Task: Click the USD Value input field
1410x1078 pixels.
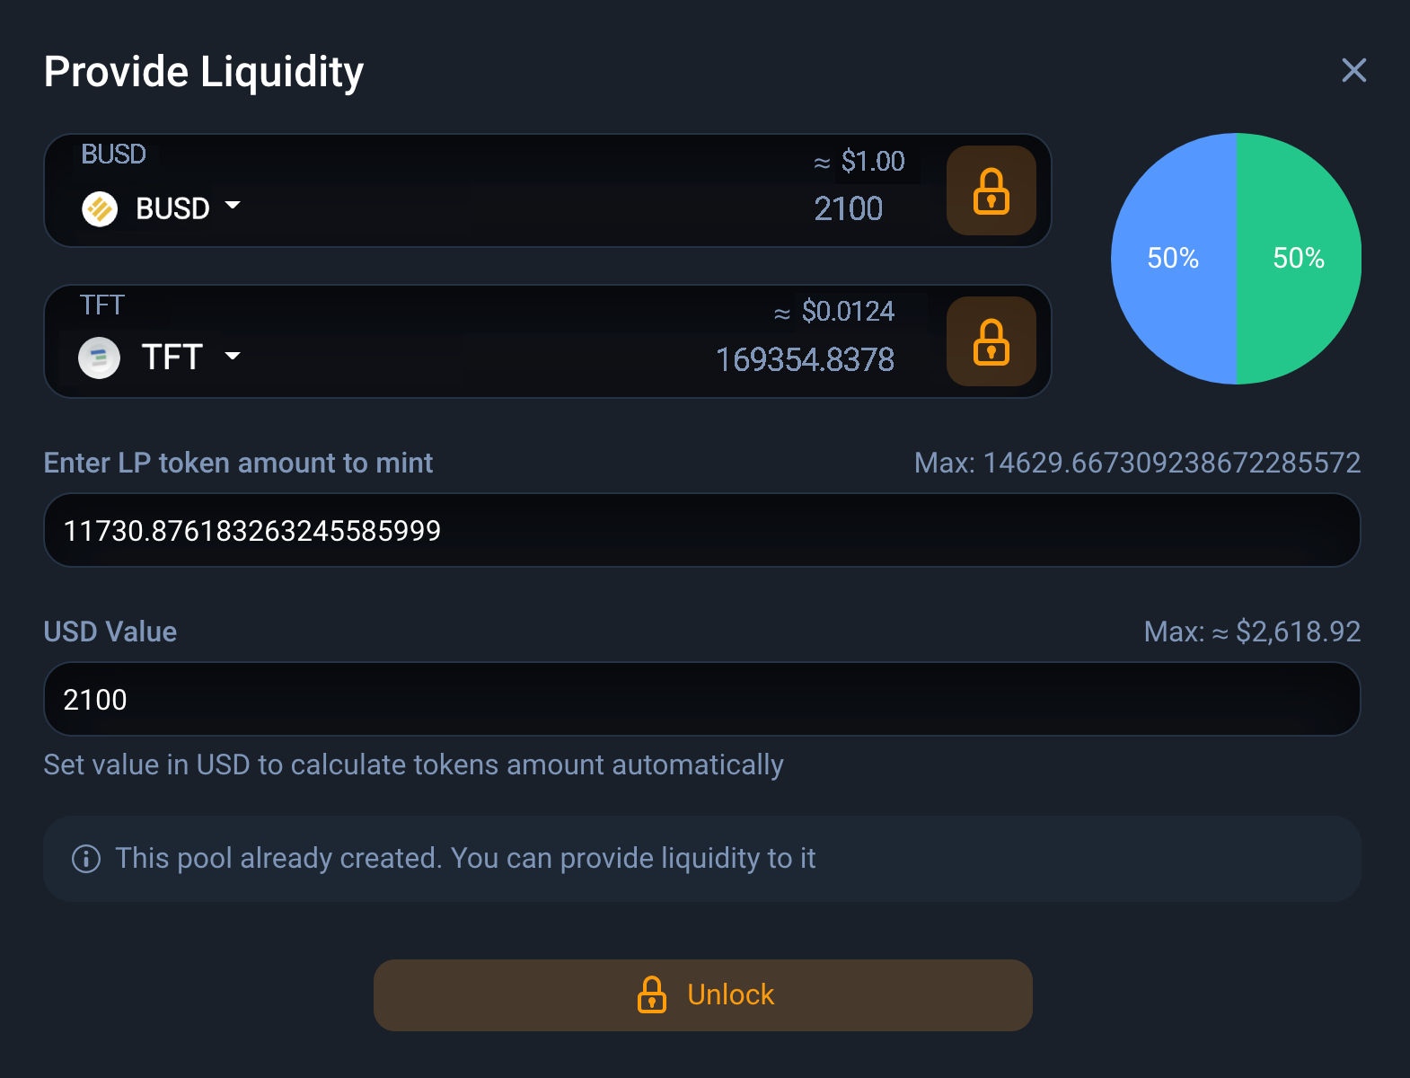Action: point(701,700)
